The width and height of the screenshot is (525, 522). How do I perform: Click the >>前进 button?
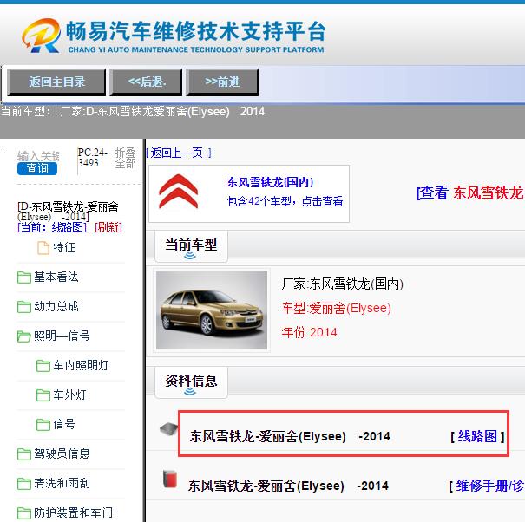[222, 82]
